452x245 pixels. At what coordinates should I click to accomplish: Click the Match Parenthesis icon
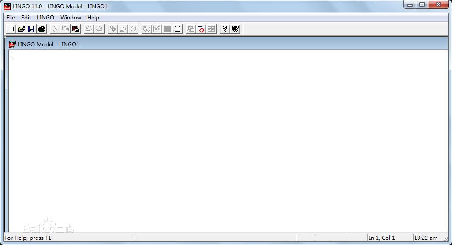pyautogui.click(x=133, y=29)
